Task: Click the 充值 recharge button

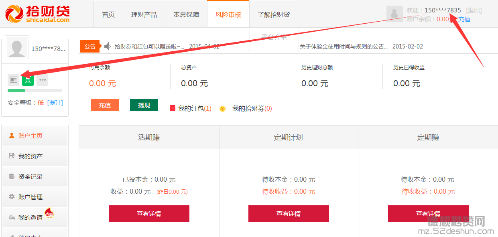Action: [x=104, y=105]
